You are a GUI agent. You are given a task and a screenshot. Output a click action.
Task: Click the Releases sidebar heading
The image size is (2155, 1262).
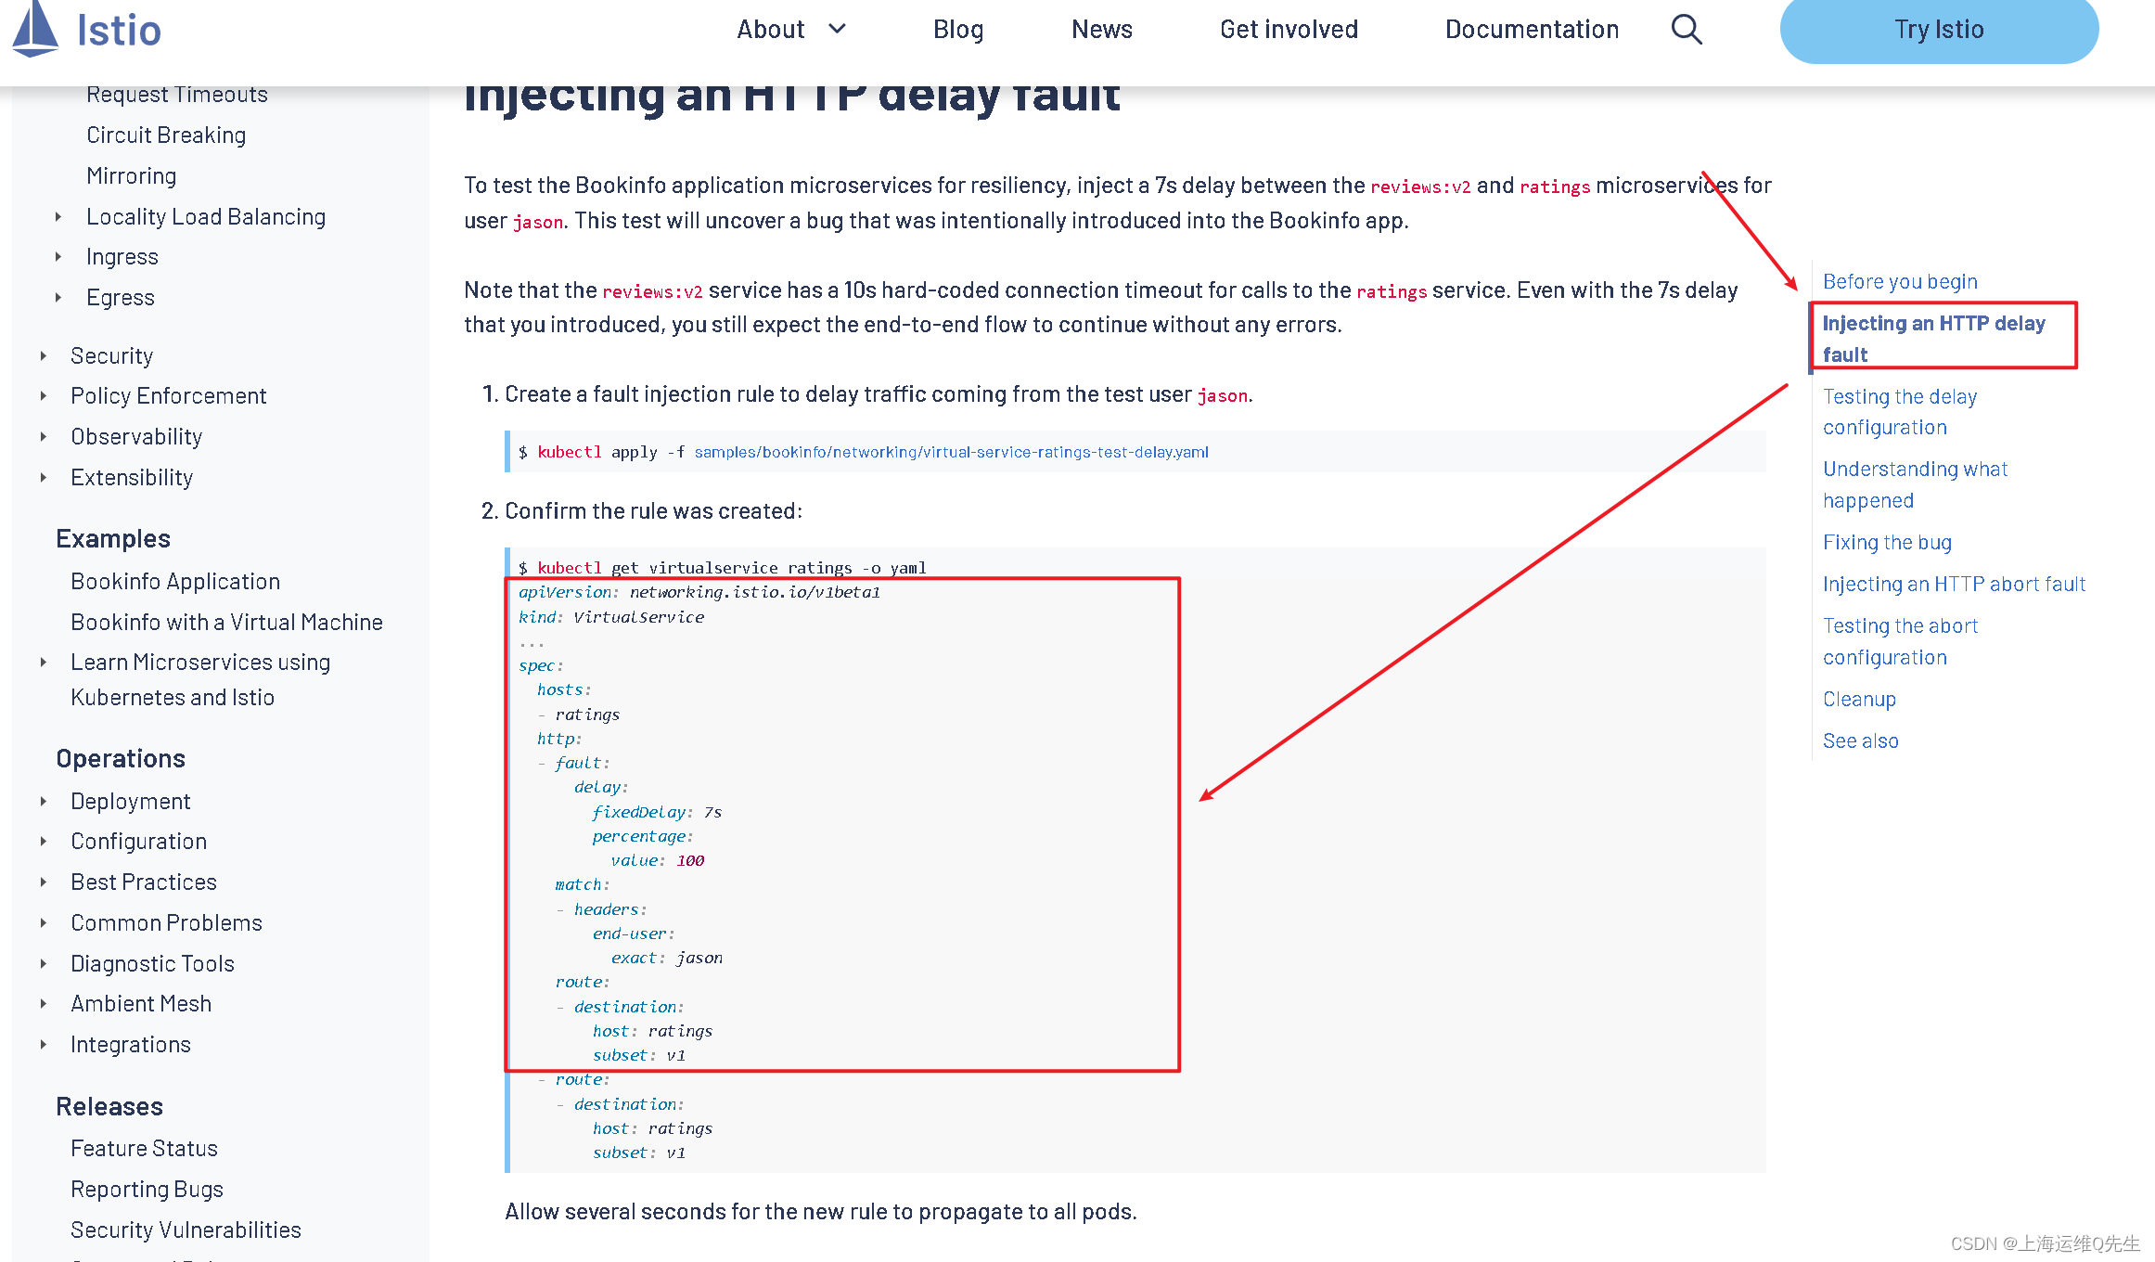(x=109, y=1107)
